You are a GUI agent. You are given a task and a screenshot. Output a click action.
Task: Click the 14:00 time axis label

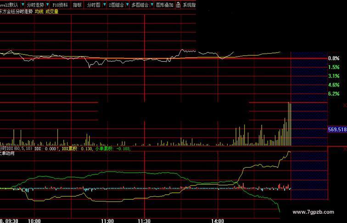[218, 221]
